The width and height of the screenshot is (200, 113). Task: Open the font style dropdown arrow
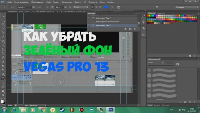coord(47,7)
